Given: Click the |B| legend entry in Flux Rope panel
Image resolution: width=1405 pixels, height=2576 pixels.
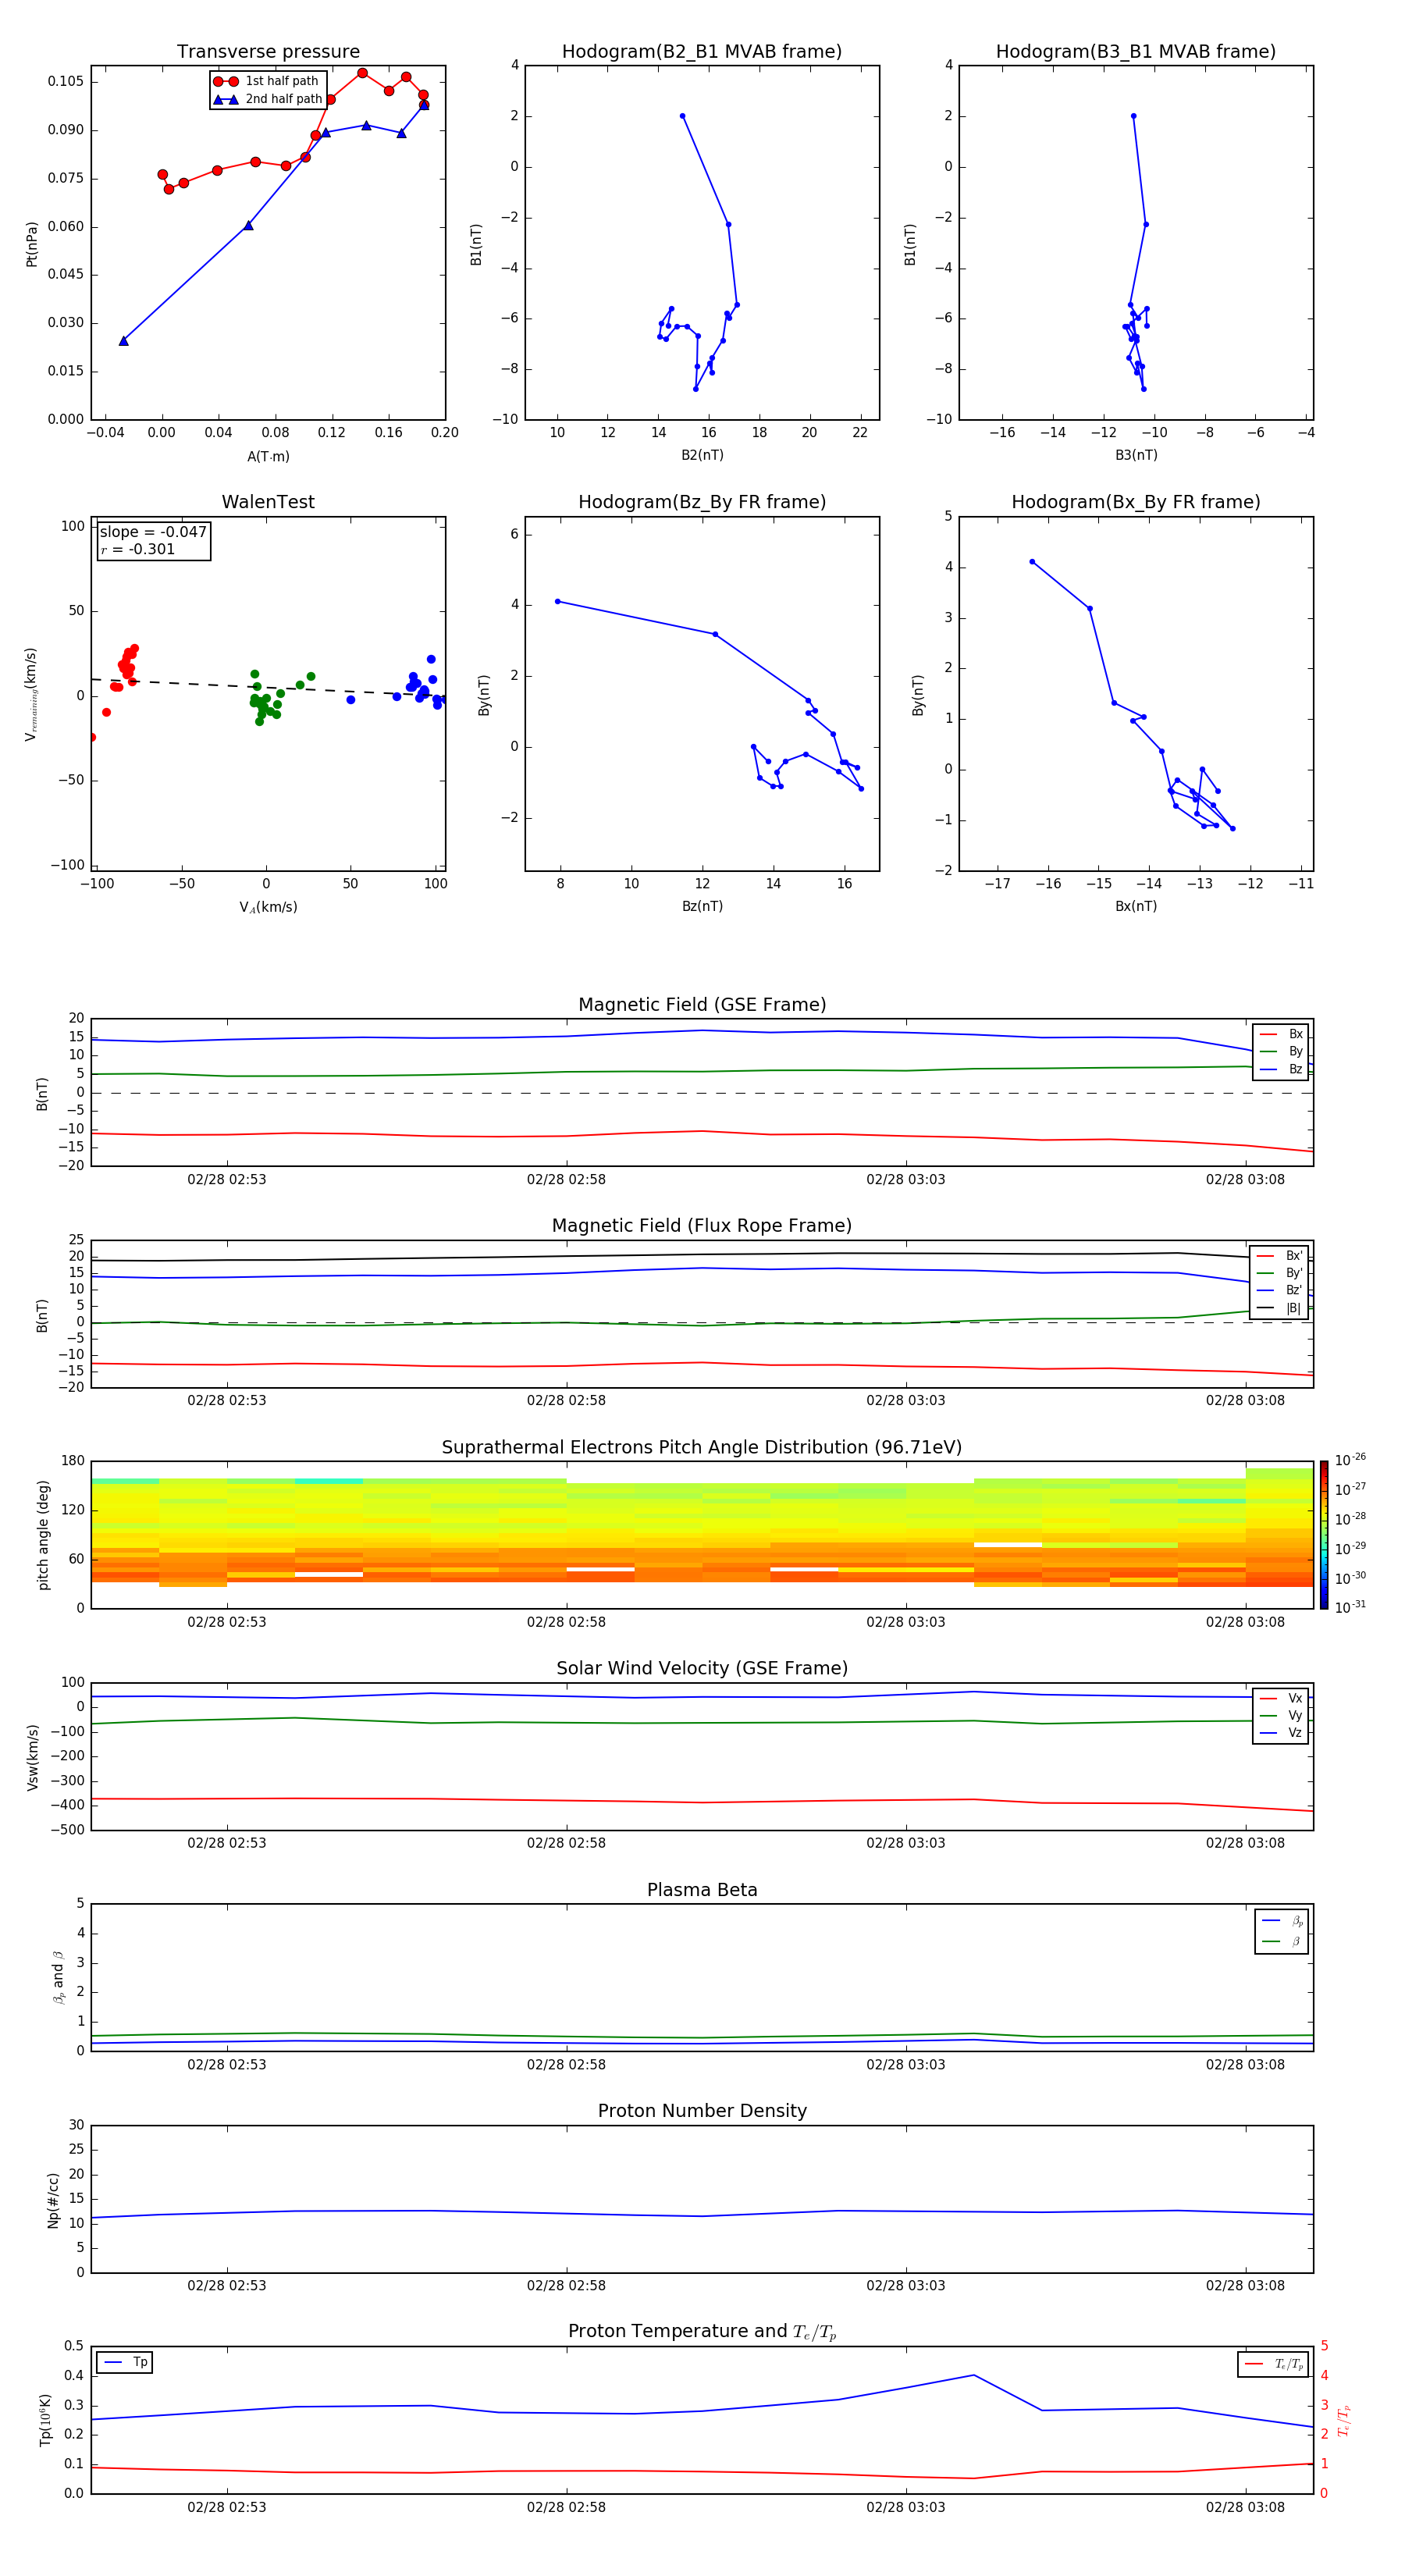Looking at the screenshot, I should (1279, 1308).
